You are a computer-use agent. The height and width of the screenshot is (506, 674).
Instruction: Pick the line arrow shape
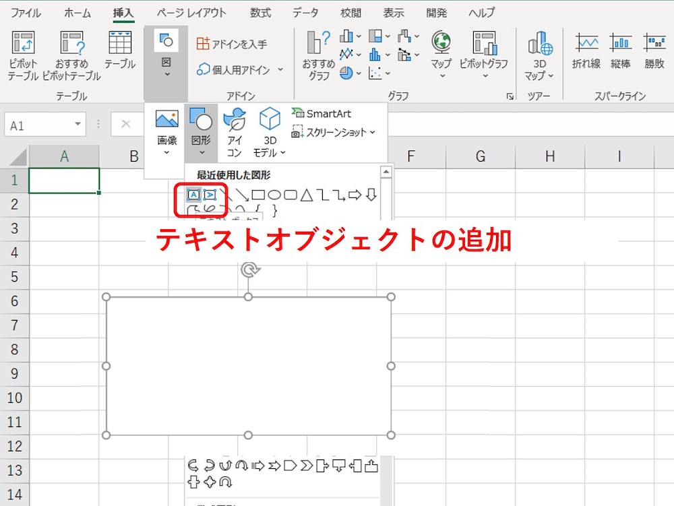242,195
